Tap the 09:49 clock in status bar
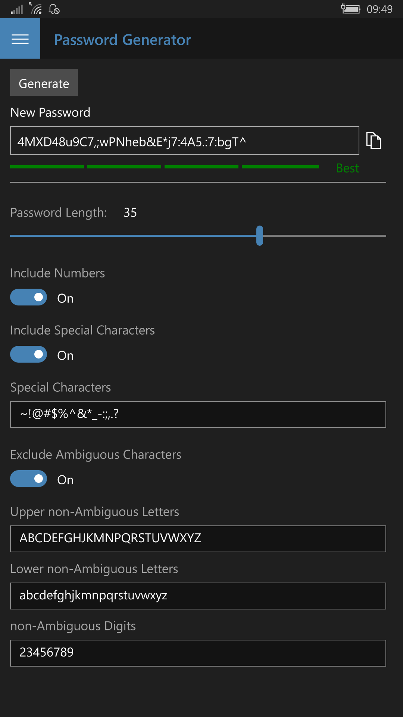Screen dimensions: 403x717 click(379, 9)
